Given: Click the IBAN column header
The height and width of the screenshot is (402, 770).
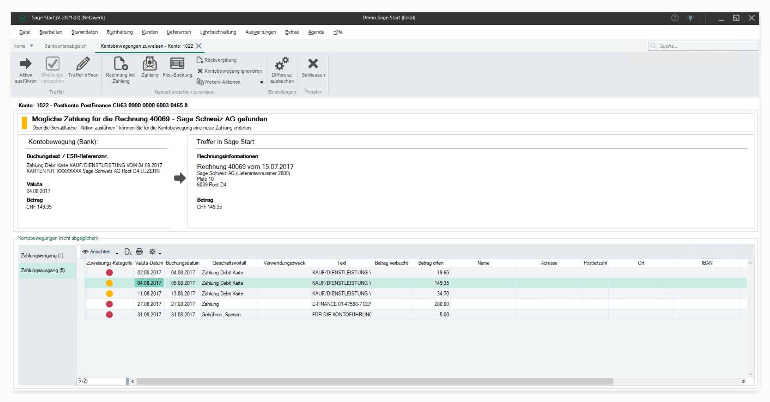Looking at the screenshot, I should 707,263.
